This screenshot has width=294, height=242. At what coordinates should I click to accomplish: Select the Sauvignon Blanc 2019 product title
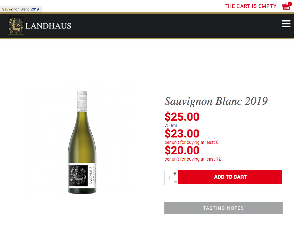click(216, 101)
